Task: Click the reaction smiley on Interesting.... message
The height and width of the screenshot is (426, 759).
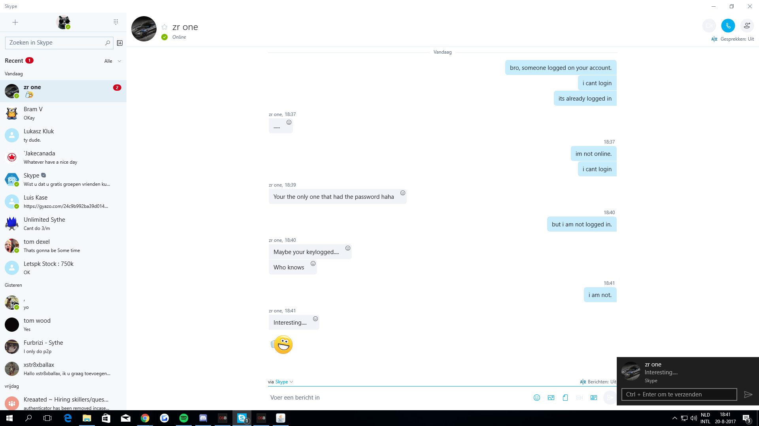Action: point(315,319)
